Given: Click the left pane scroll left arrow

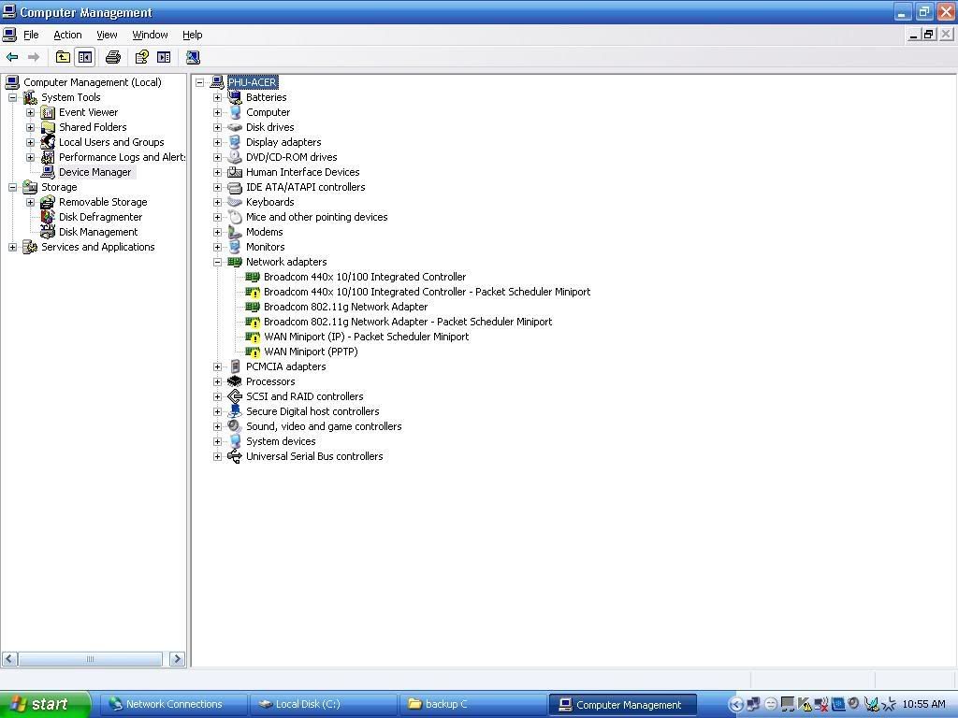Looking at the screenshot, I should coord(9,659).
